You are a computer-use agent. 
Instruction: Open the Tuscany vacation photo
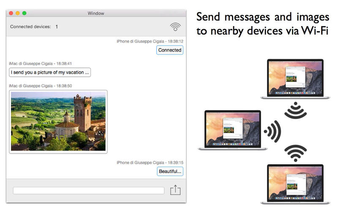[x=58, y=122]
